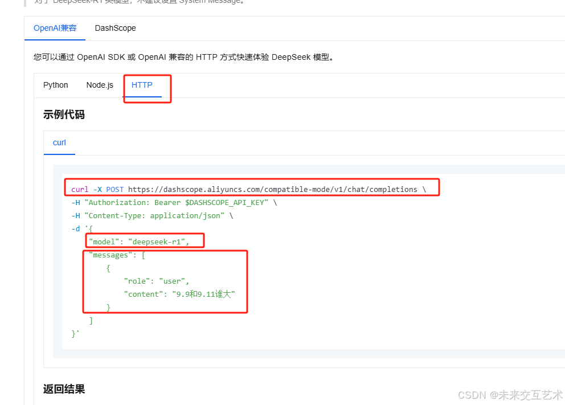The image size is (565, 405).
Task: Click the 示例代码 heading
Action: tap(64, 114)
